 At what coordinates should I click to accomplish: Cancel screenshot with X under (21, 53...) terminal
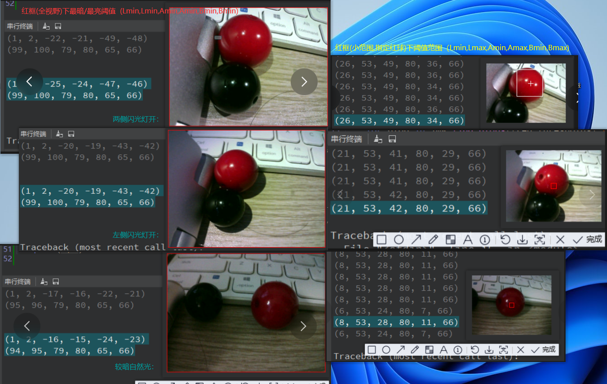560,240
